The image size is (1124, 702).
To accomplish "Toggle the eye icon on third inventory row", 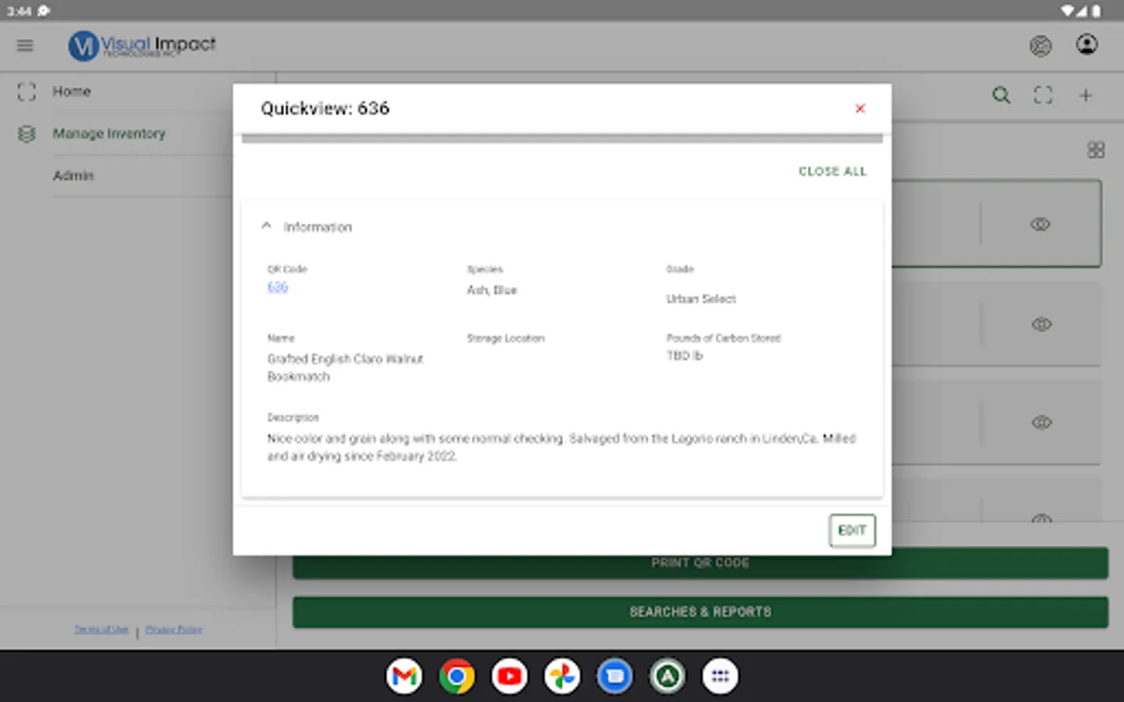I will (1041, 422).
